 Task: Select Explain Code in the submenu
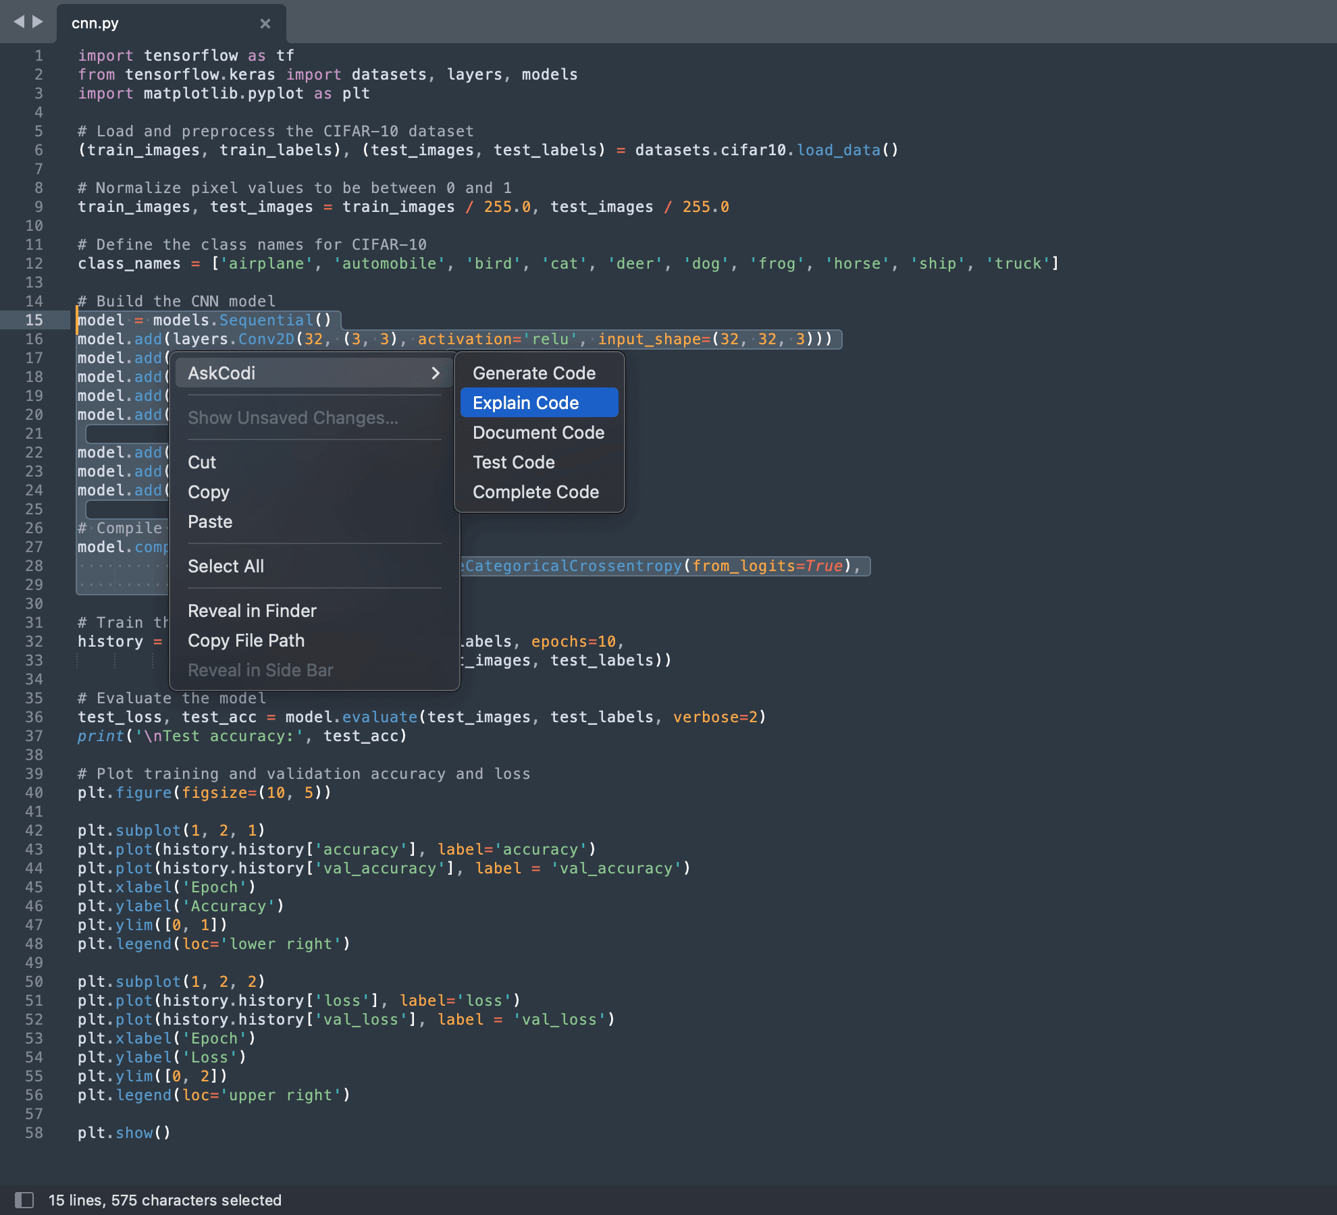coord(540,403)
